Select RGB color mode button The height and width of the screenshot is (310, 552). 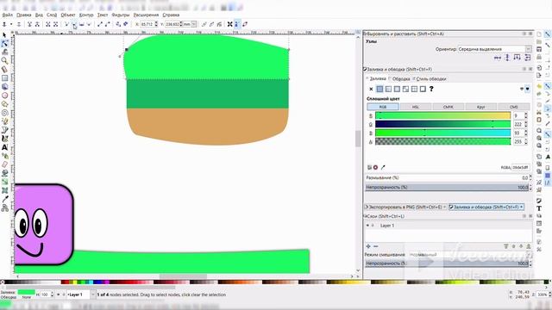tap(383, 107)
